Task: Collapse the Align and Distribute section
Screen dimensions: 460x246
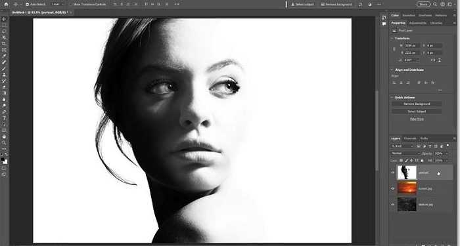Action: click(x=392, y=70)
